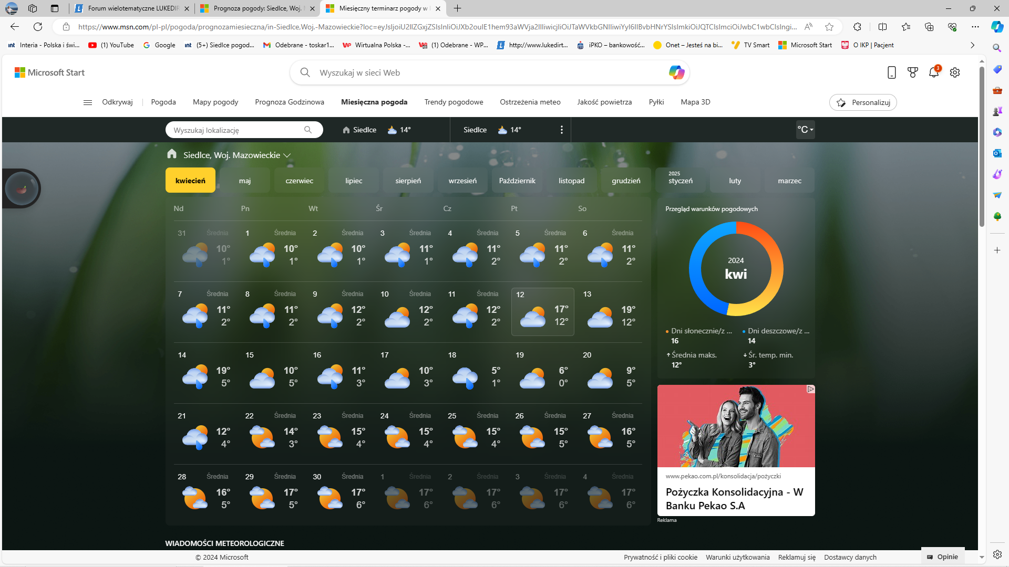The width and height of the screenshot is (1009, 567).
Task: Add page to favorites star icon
Action: [x=829, y=27]
